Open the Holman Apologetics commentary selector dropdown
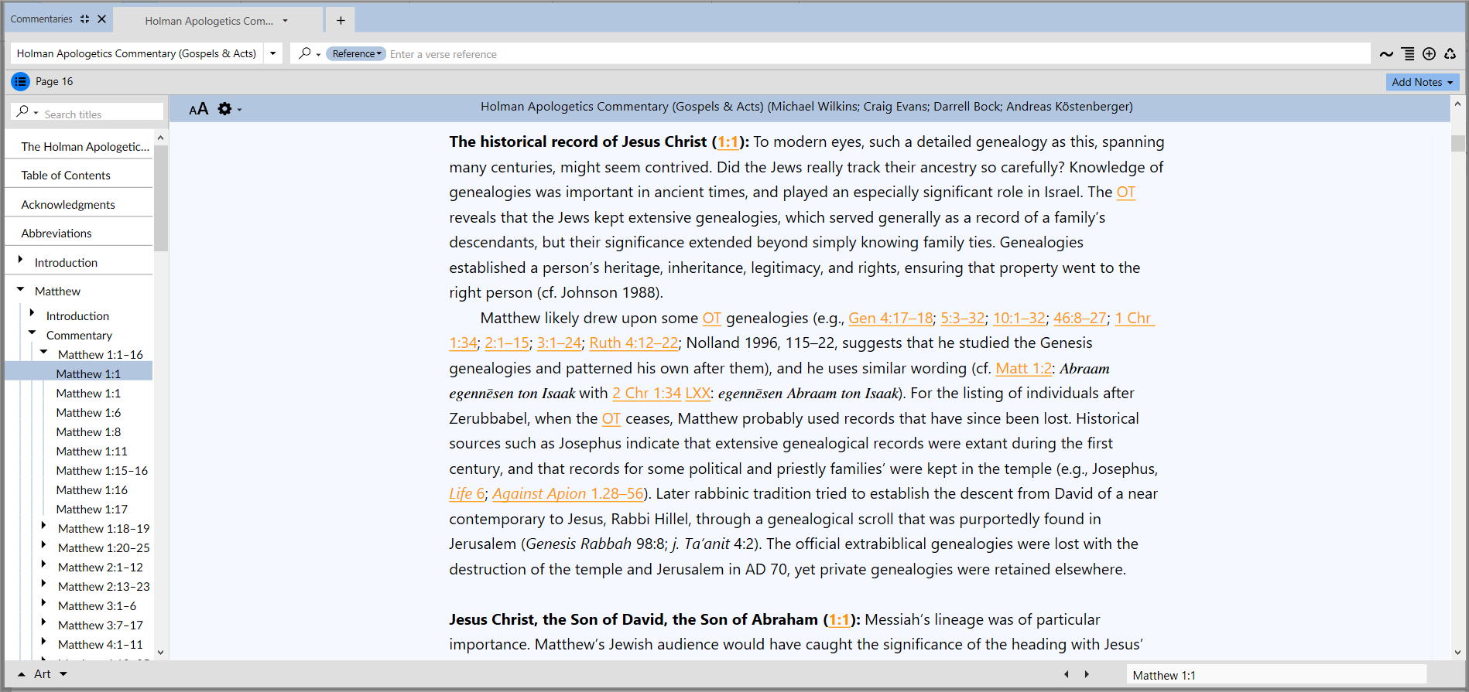Viewport: 1469px width, 692px height. [272, 53]
